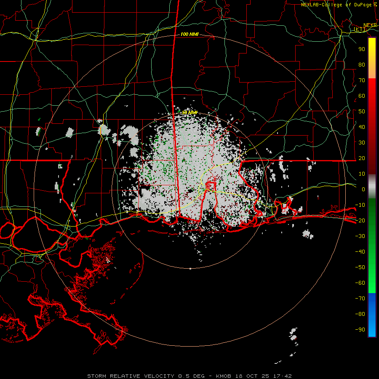Click the -30 value on velocity scale
The width and height of the screenshot is (379, 379).
coord(360,236)
